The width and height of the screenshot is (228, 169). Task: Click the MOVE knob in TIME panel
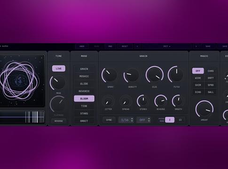click(58, 83)
